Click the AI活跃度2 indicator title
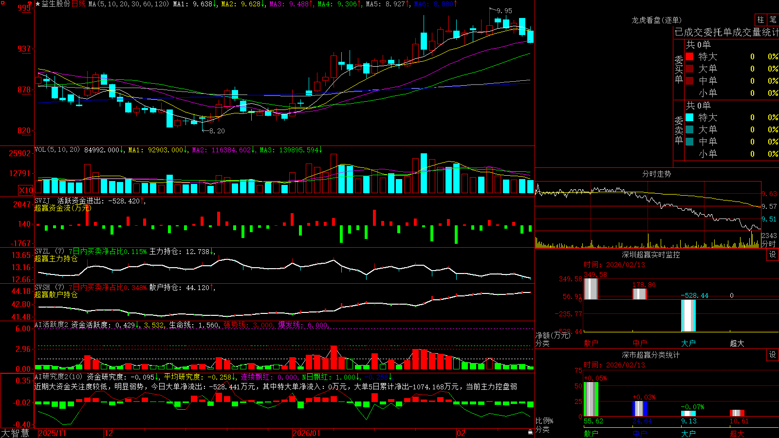The width and height of the screenshot is (779, 438). coord(52,325)
